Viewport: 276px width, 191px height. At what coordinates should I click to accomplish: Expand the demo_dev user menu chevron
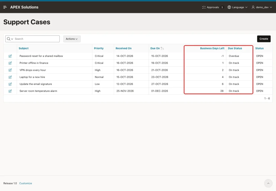271,7
